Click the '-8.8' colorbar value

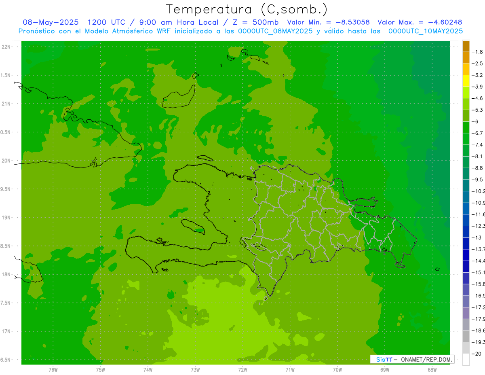[x=478, y=168]
